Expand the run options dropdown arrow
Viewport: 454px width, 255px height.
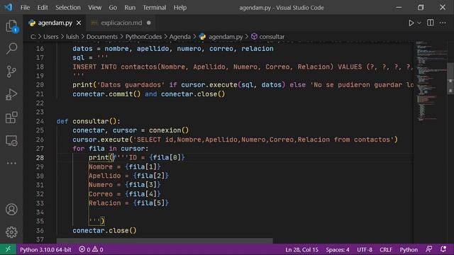click(419, 23)
